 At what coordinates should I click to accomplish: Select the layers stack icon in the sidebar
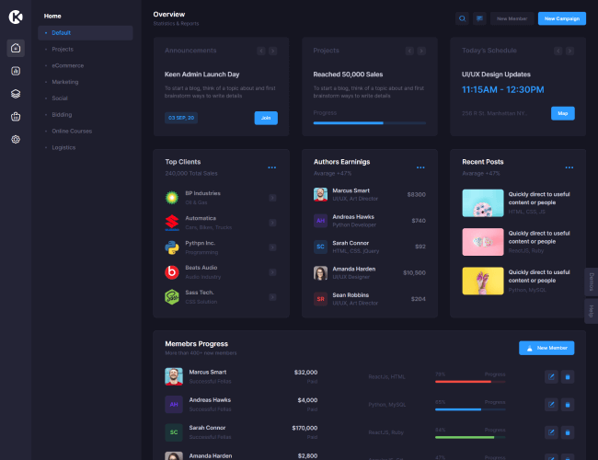point(16,93)
